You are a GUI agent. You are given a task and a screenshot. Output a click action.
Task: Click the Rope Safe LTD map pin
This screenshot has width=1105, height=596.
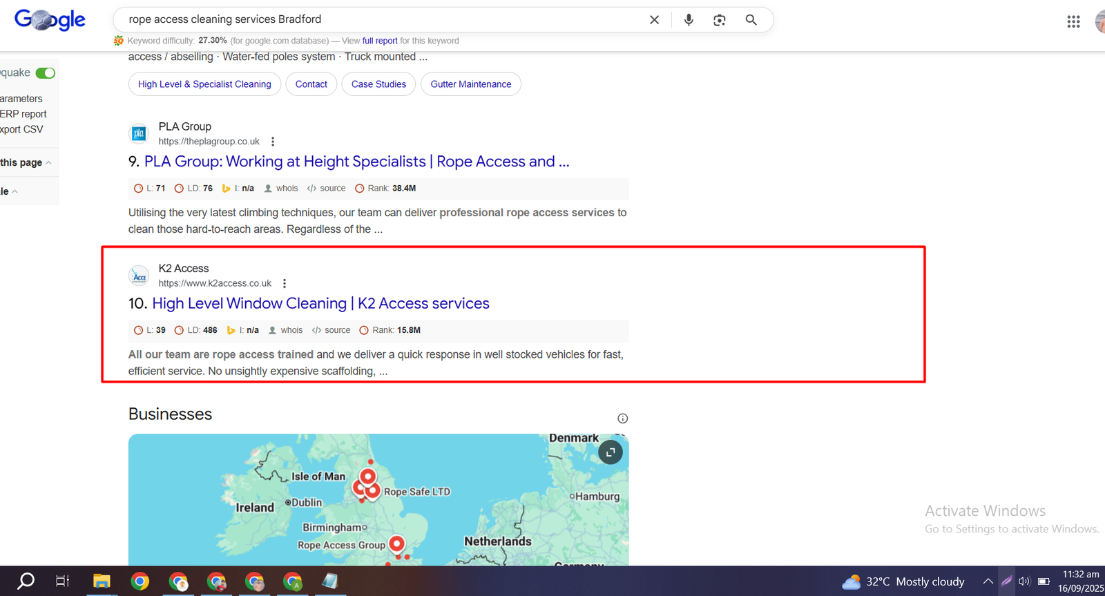tap(373, 491)
